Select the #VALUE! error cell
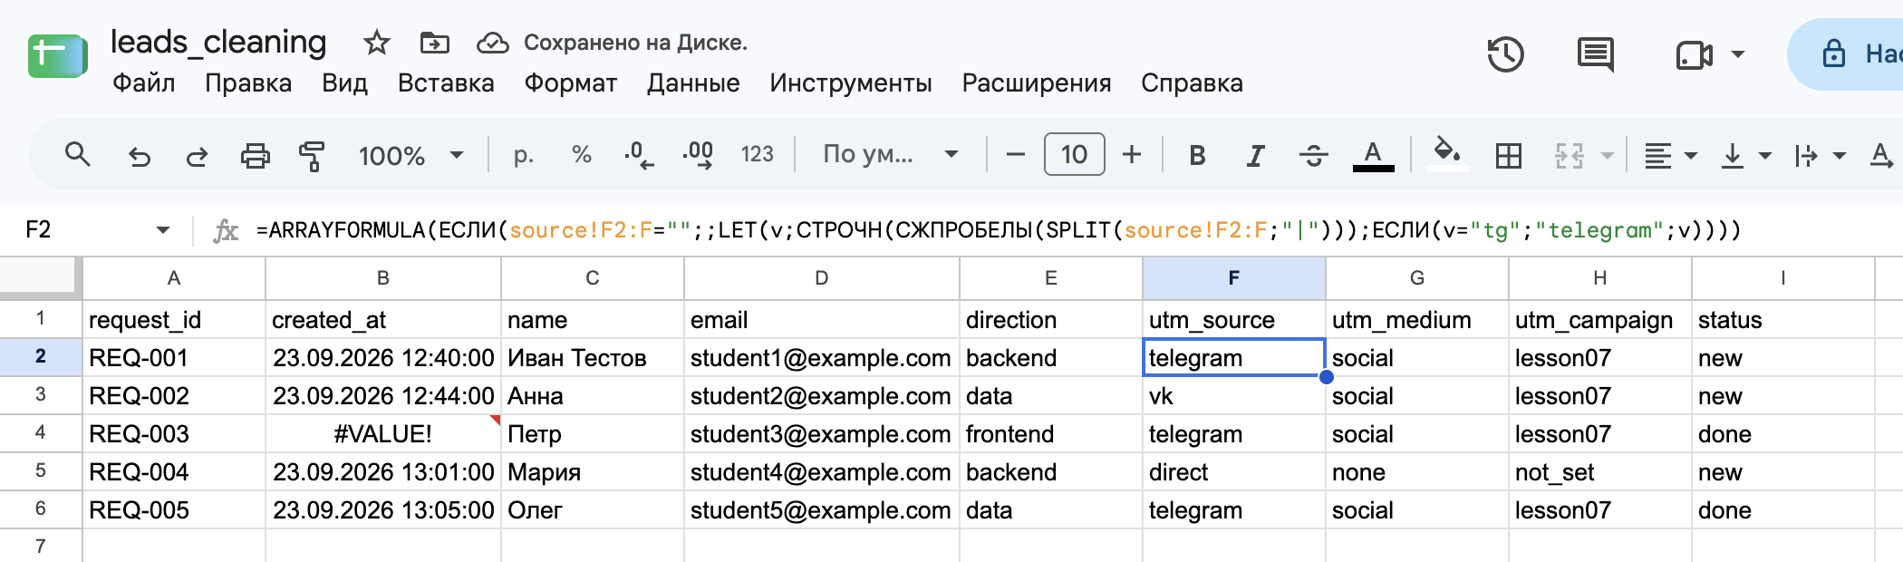Viewport: 1903px width, 562px height. [382, 433]
